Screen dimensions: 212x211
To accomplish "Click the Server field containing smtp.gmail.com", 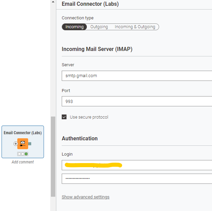I will (136, 76).
